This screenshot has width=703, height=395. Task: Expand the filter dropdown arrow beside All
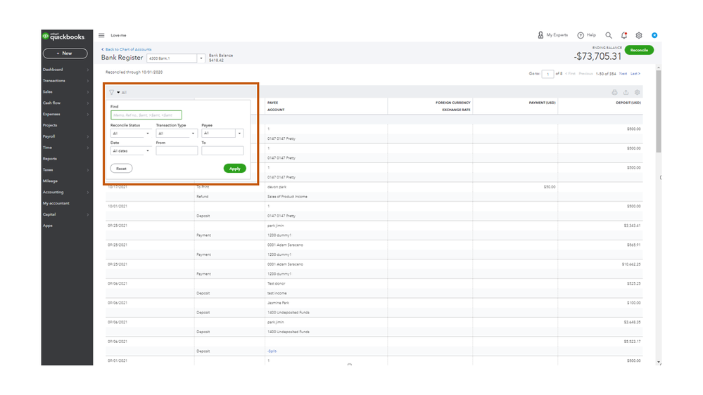(x=118, y=92)
